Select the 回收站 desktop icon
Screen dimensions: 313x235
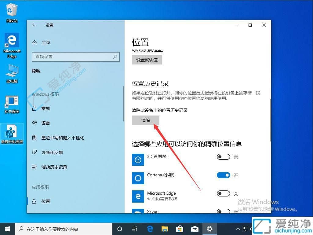[12, 13]
